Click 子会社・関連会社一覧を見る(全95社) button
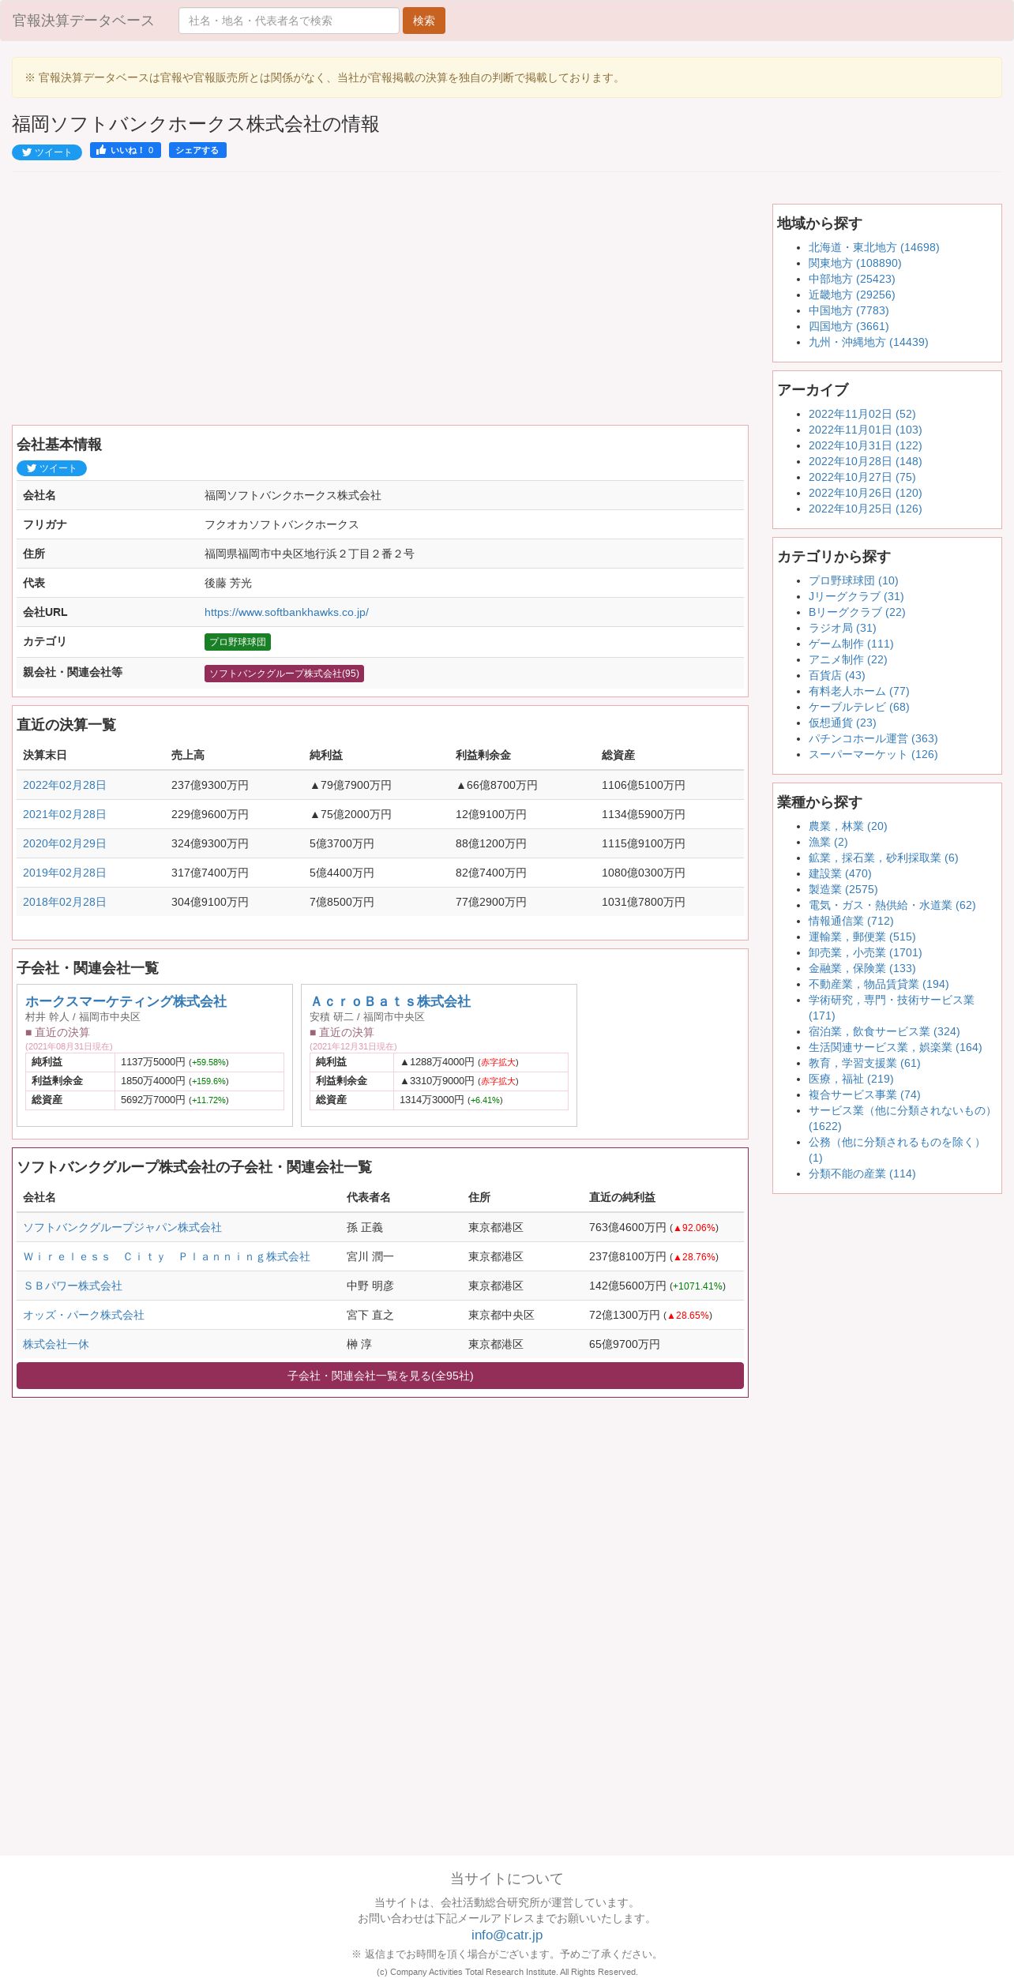This screenshot has height=1986, width=1014. click(380, 1376)
